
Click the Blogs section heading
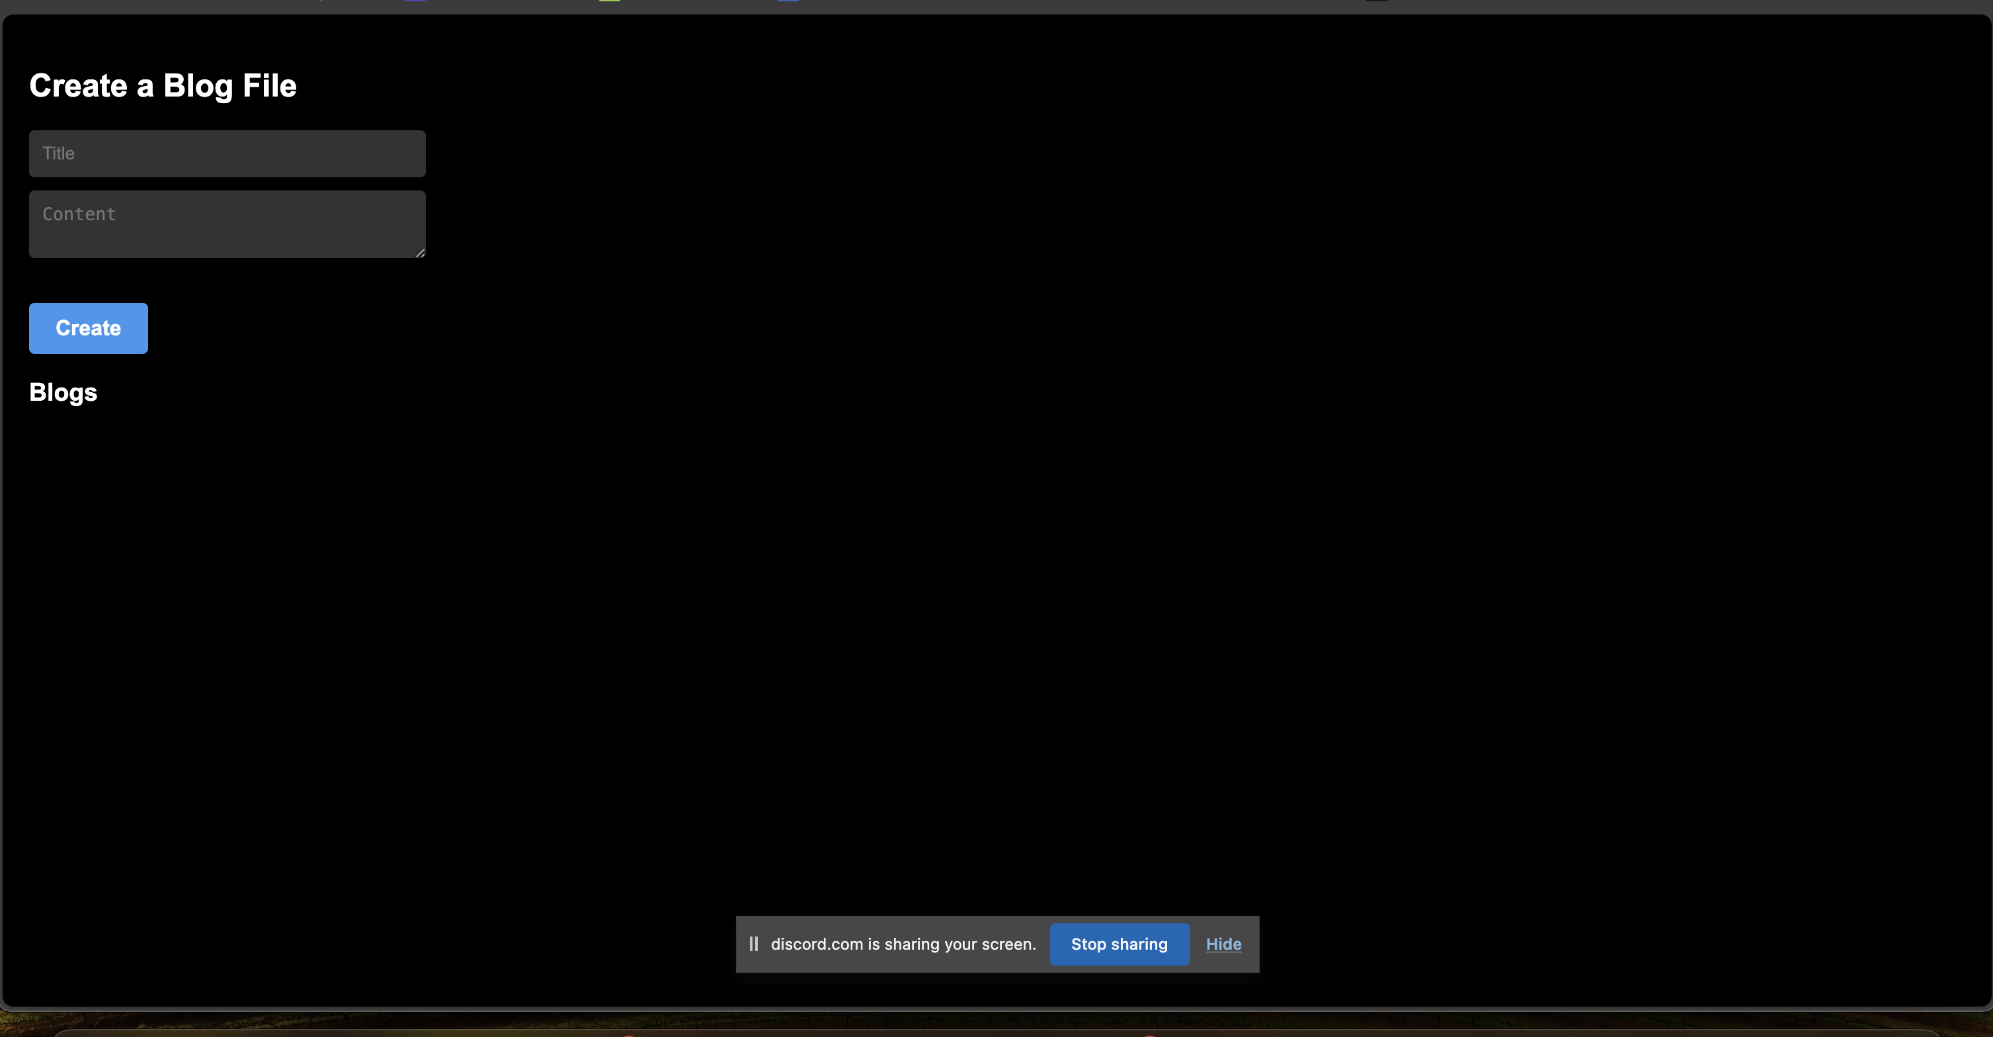(x=63, y=392)
